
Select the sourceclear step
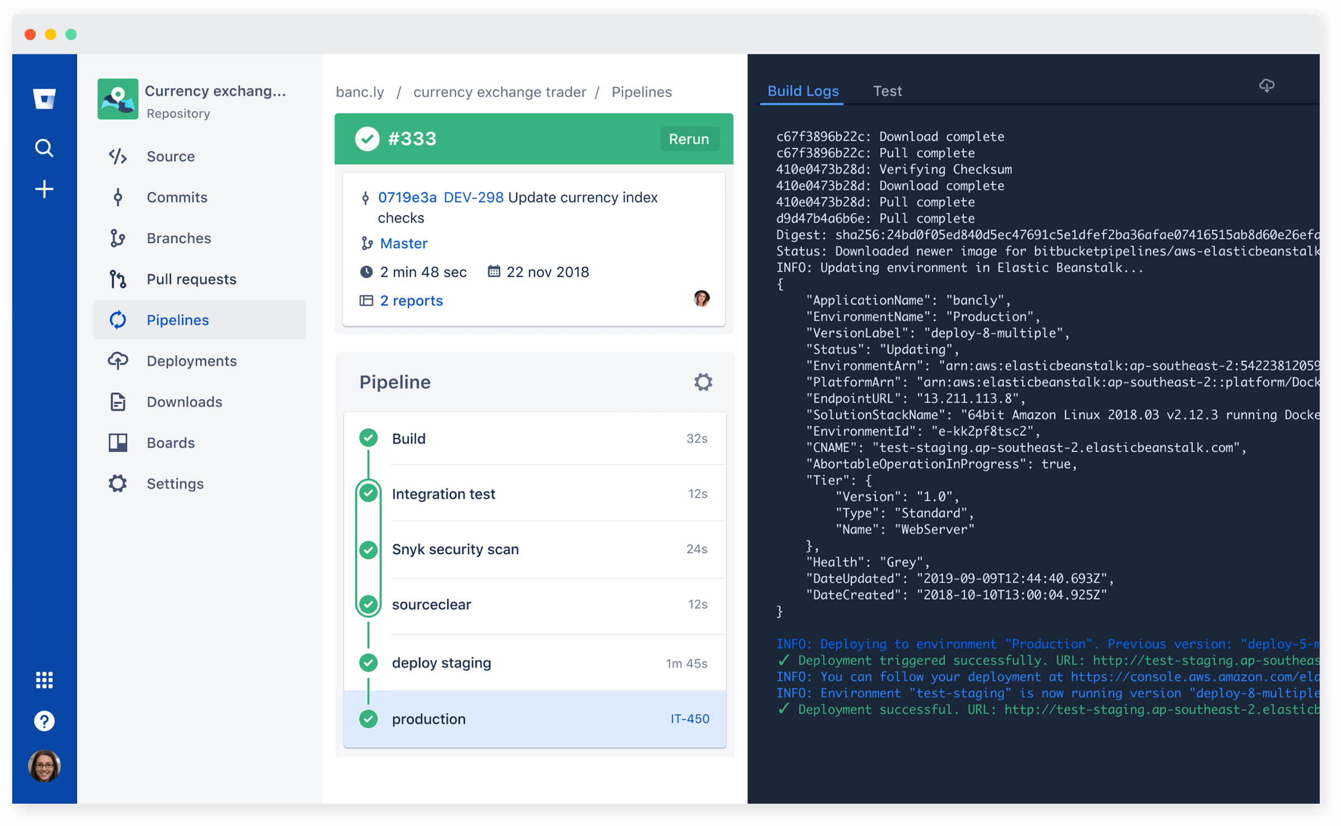(535, 604)
